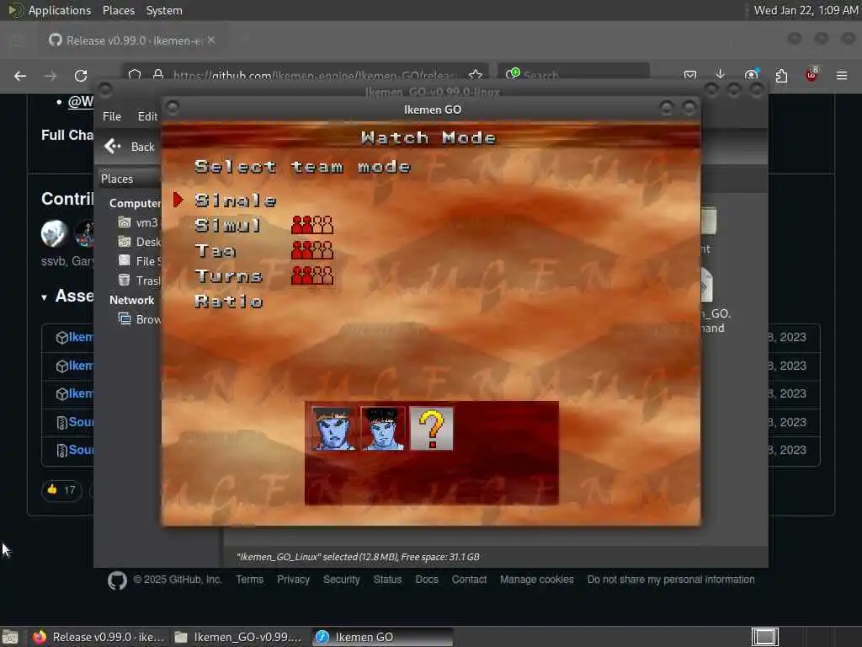
Task: Switch to Ikemen GO taskbar item
Action: pos(383,637)
